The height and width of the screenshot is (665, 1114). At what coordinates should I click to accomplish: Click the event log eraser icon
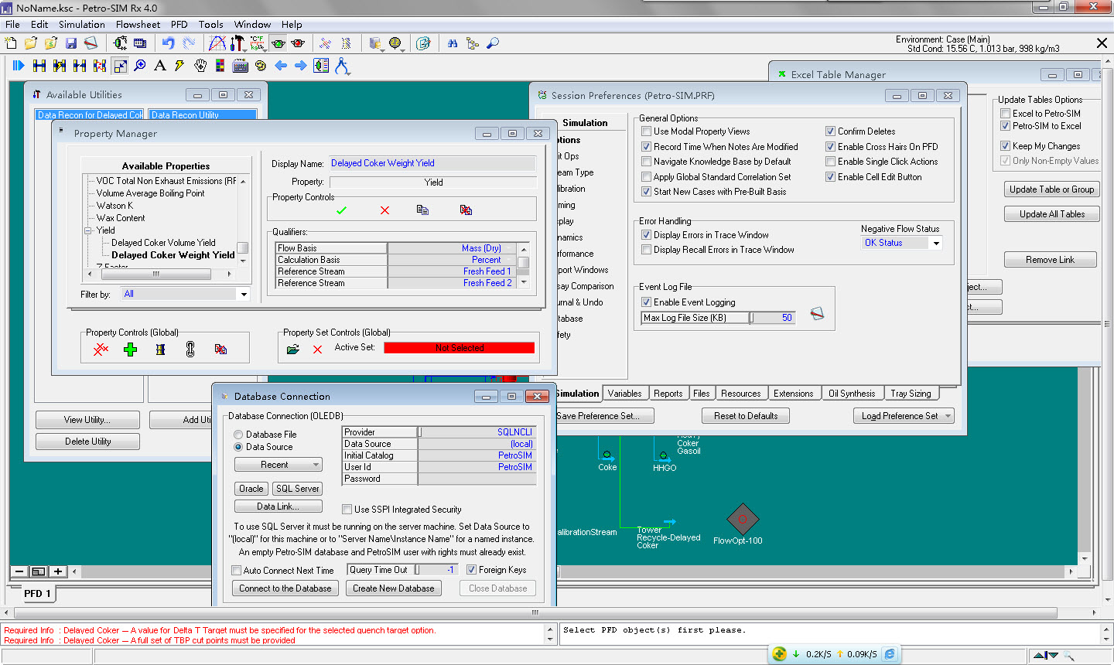coord(817,313)
